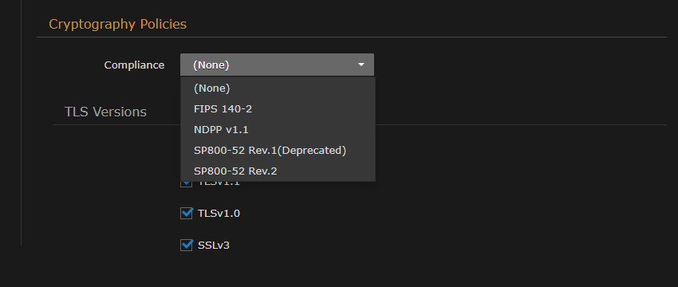Viewport: 678px width, 287px height.
Task: Click the blue checkmark next to TLSv1.0
Action: click(187, 212)
